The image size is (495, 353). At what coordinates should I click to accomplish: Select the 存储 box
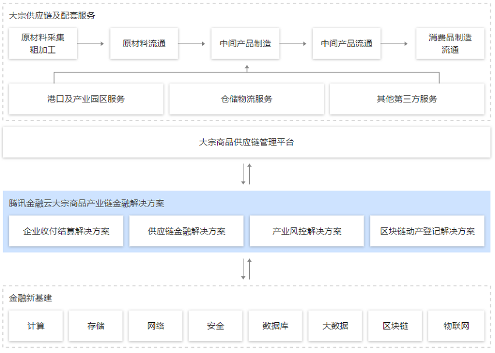(96, 326)
